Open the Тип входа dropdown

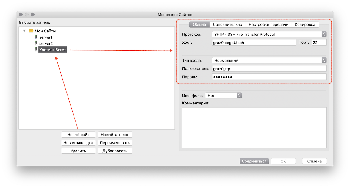tap(269, 60)
